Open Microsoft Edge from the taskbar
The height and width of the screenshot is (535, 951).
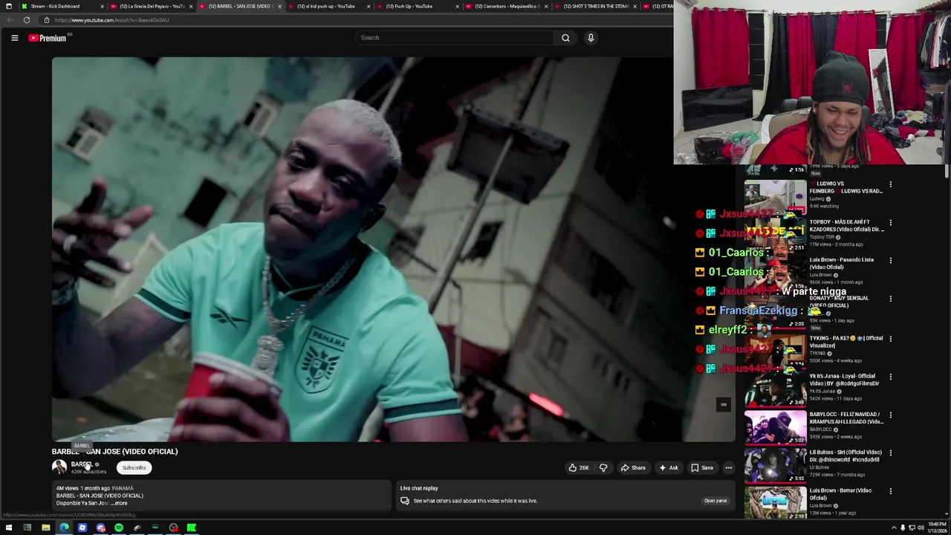64,528
